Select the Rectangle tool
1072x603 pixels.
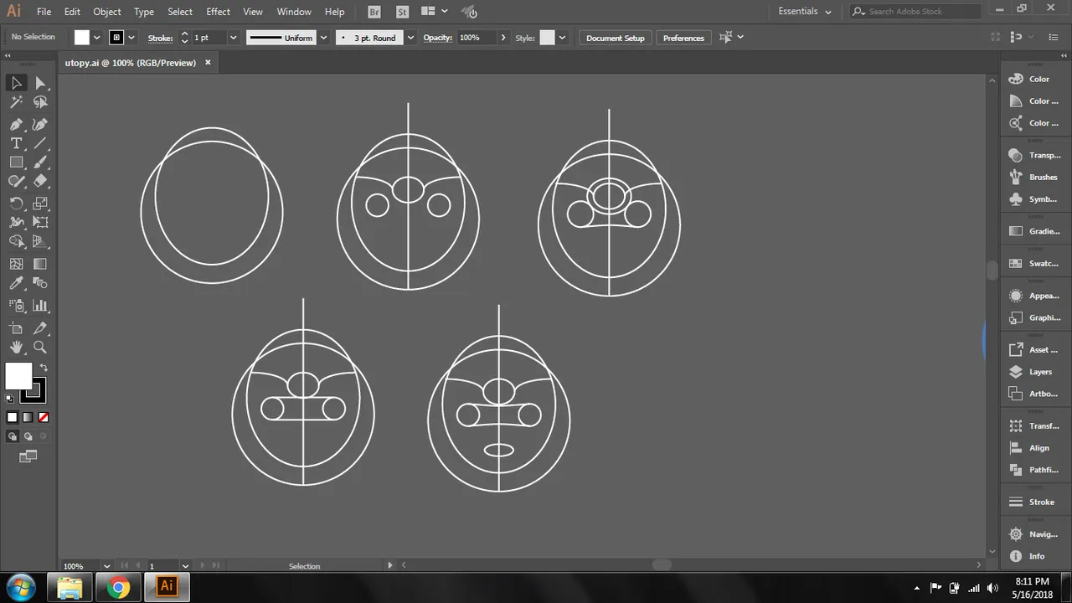(16, 162)
